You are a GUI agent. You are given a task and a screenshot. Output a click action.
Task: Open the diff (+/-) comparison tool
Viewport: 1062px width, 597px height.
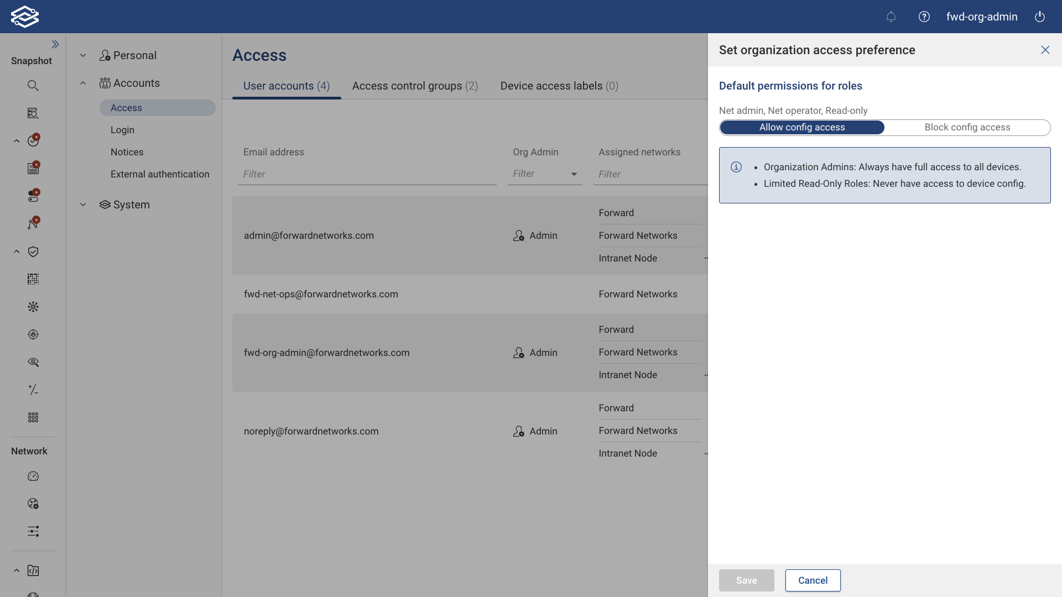pos(33,390)
